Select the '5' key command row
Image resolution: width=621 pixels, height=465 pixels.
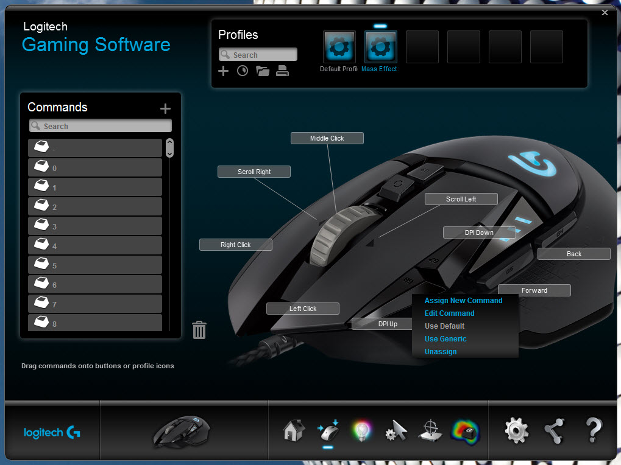95,265
